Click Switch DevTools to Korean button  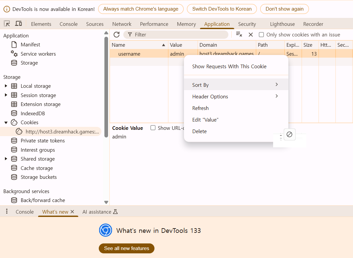[222, 9]
